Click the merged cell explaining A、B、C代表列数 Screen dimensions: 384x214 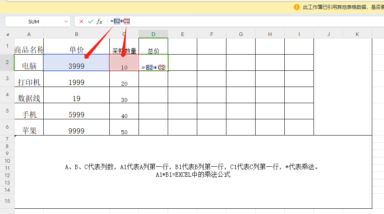tap(193, 172)
